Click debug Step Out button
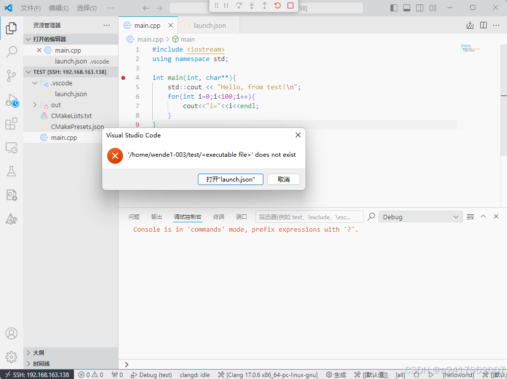 coord(264,5)
